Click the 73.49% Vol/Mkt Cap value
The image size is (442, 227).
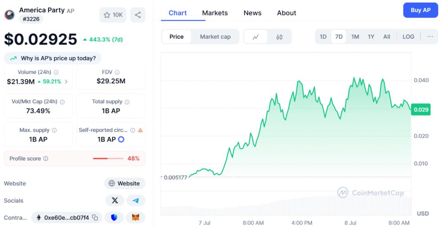(x=38, y=111)
